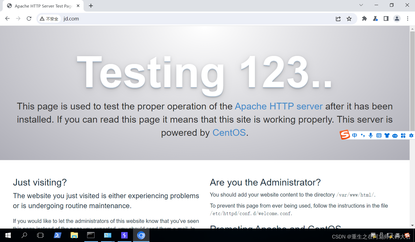Viewport: 415px width, 242px height.
Task: Click the 'Just visiting?' heading
Action: pos(40,183)
